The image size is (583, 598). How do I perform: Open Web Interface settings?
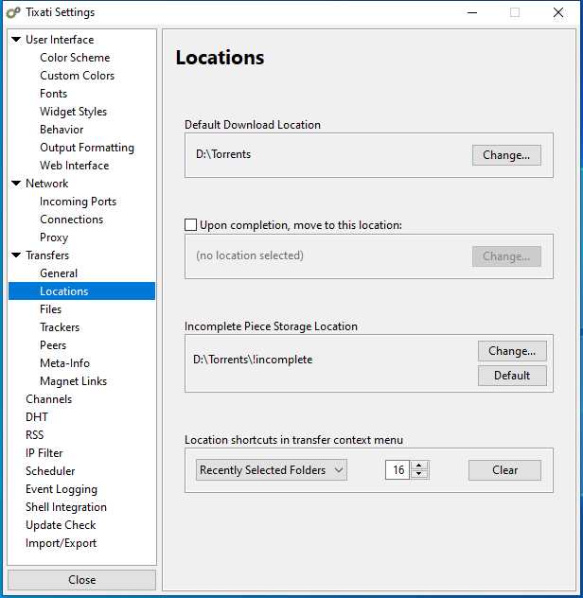tap(75, 166)
